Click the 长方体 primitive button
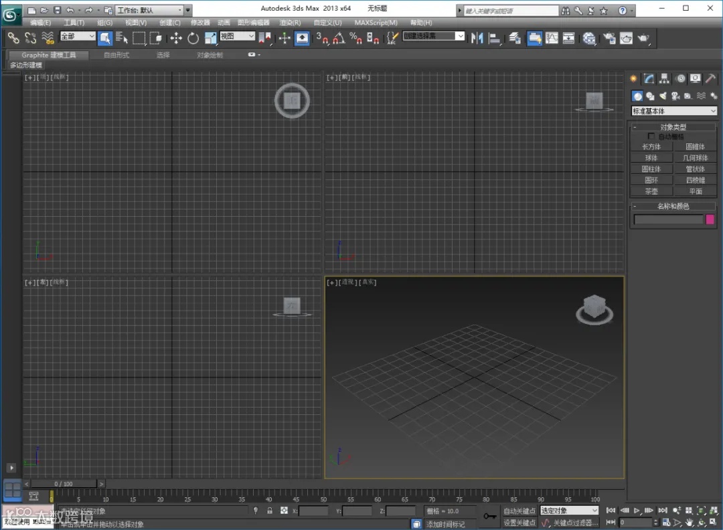Image resolution: width=723 pixels, height=530 pixels. pos(651,147)
